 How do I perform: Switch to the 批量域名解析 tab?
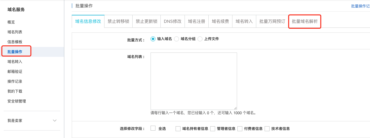coord(304,22)
